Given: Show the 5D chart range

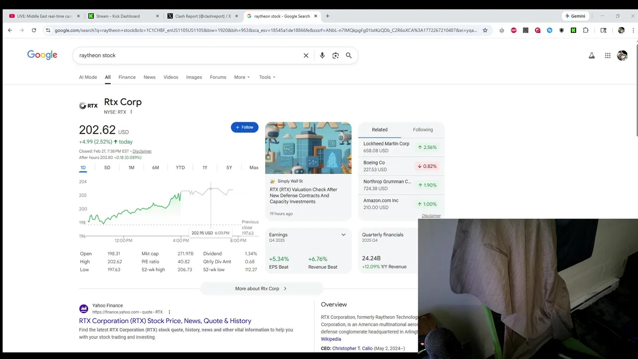Looking at the screenshot, I should click(x=107, y=168).
